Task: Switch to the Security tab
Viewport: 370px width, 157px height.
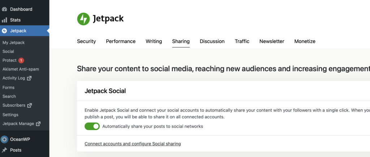Action: click(x=86, y=41)
